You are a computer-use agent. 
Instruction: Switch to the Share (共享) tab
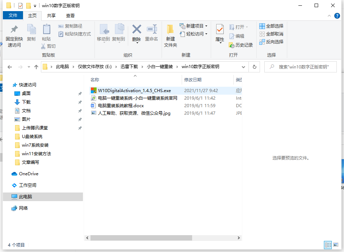point(51,16)
